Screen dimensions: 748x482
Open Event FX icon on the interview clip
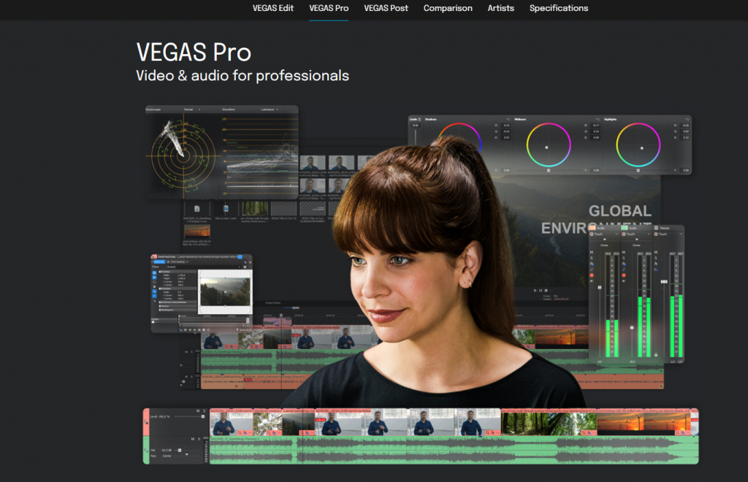[x=245, y=433]
